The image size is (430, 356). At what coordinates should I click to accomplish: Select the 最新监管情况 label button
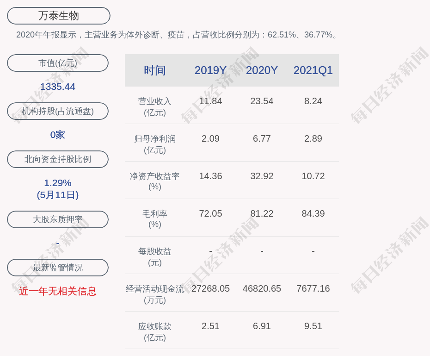(58, 268)
